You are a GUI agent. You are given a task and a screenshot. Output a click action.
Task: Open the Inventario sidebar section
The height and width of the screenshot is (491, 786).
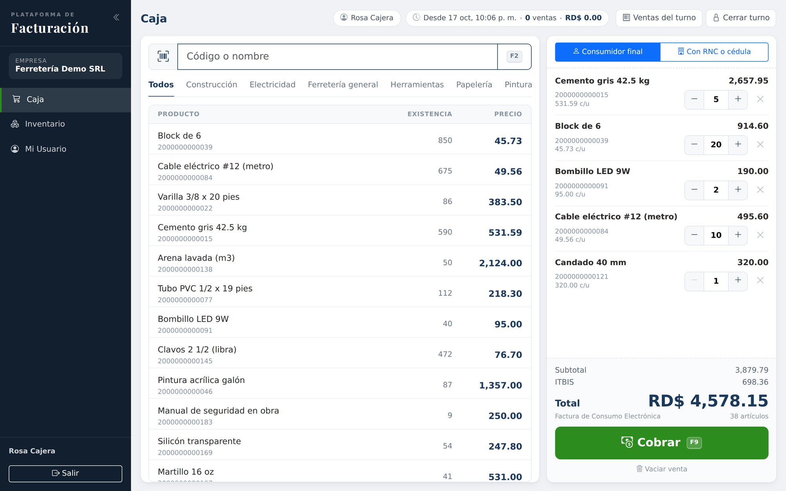point(65,124)
